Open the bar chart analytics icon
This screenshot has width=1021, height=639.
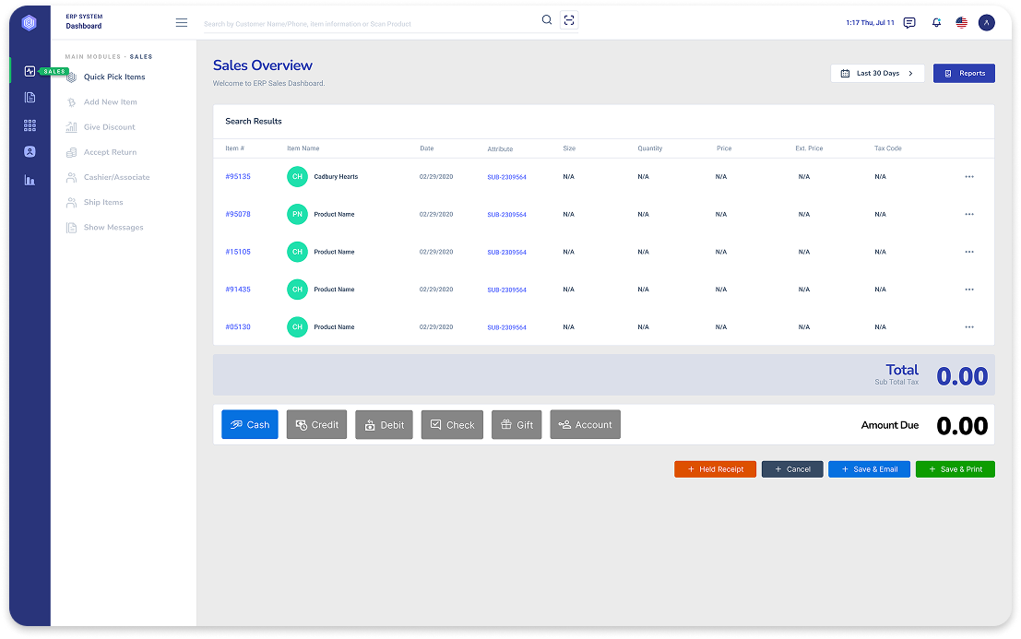[30, 180]
